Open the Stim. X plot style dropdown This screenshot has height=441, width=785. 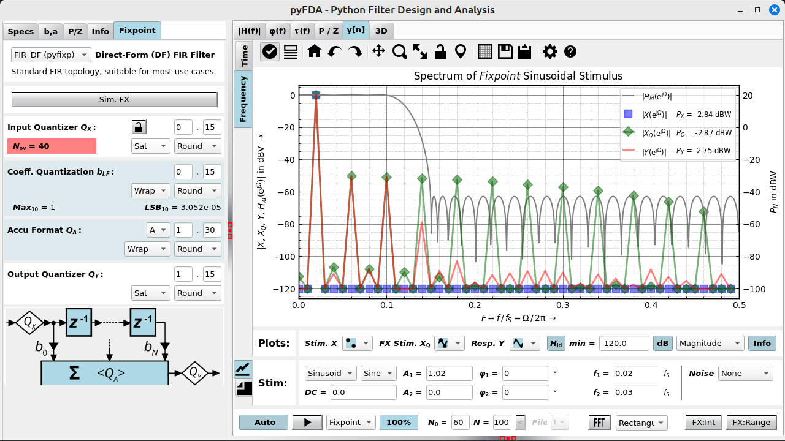(358, 344)
